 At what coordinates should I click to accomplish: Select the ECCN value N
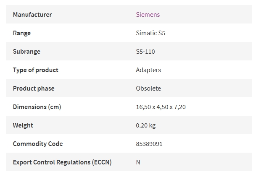138,162
